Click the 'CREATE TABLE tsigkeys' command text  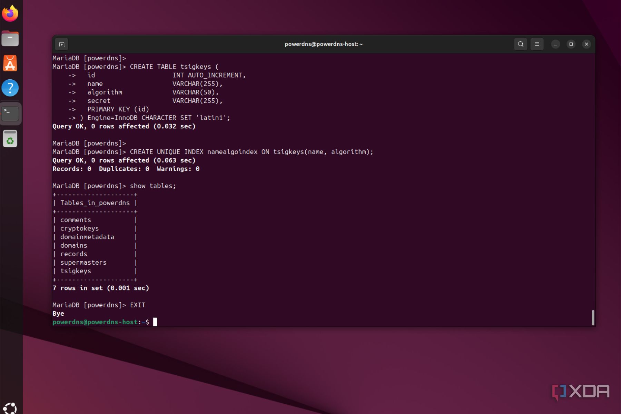tap(174, 67)
